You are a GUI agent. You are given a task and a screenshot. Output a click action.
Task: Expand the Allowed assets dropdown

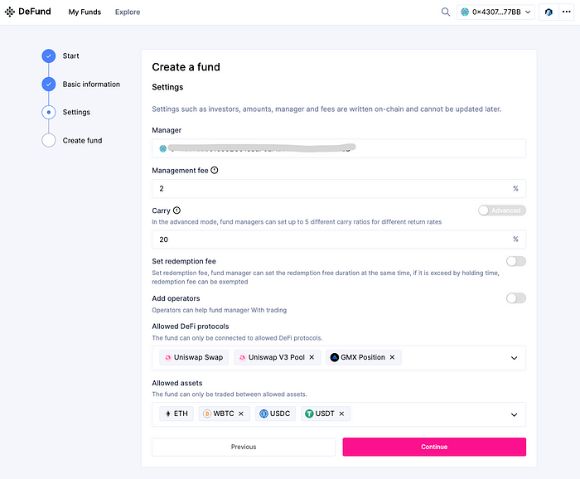[514, 414]
